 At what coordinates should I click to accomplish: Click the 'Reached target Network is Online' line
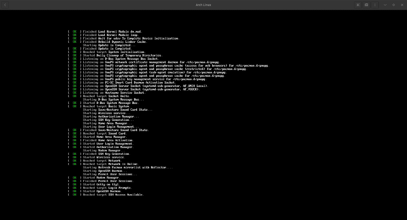[x=111, y=164]
